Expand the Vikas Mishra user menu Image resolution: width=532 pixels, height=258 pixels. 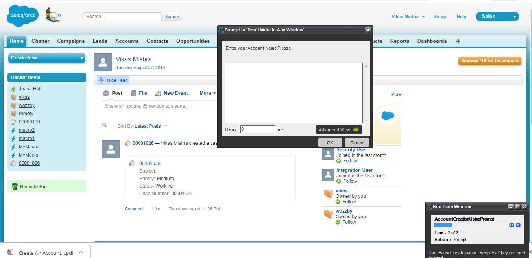point(408,17)
